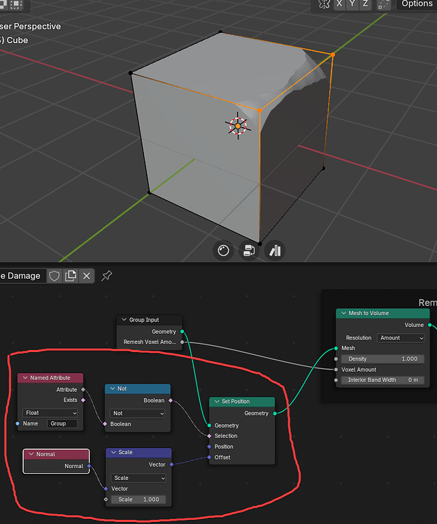This screenshot has height=524, width=437.
Task: Click Remesh Voxel Amount output socket
Action: coord(182,342)
